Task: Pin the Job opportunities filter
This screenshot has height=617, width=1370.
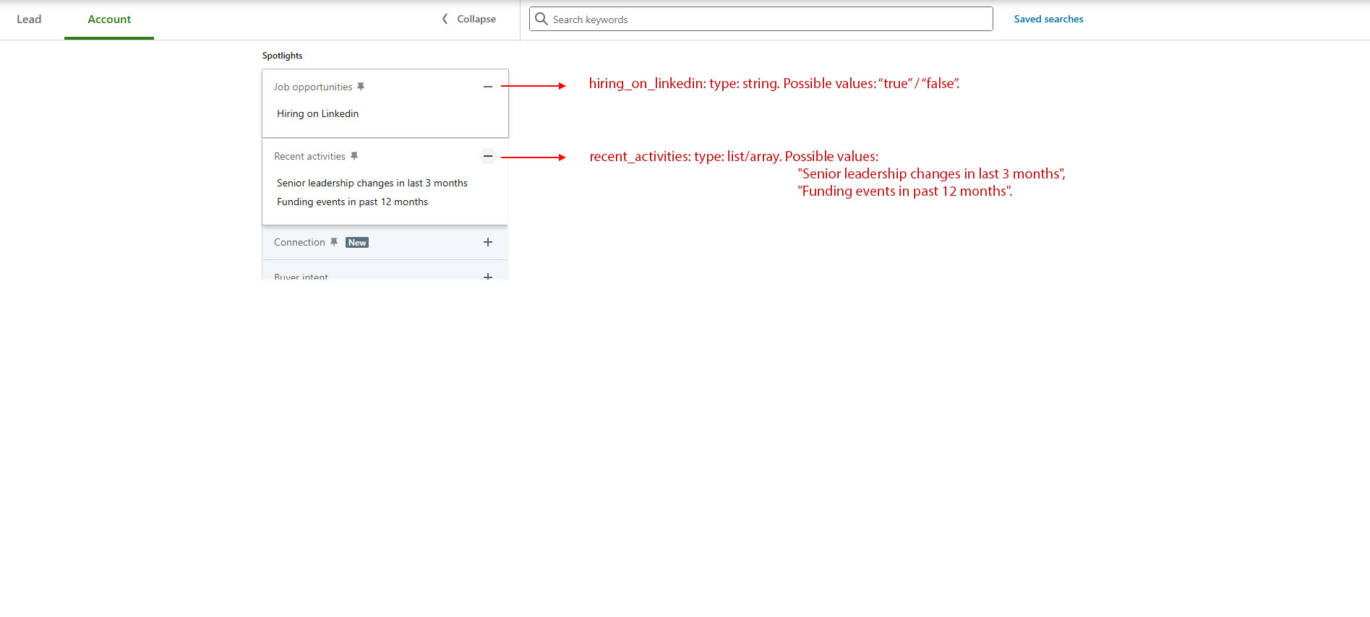Action: click(x=361, y=87)
